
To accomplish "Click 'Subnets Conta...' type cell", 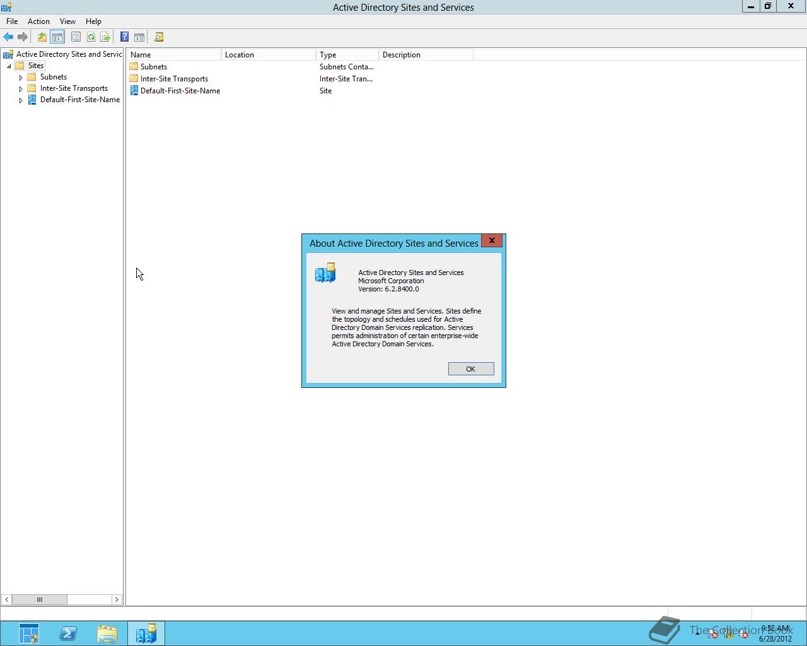I will [347, 66].
